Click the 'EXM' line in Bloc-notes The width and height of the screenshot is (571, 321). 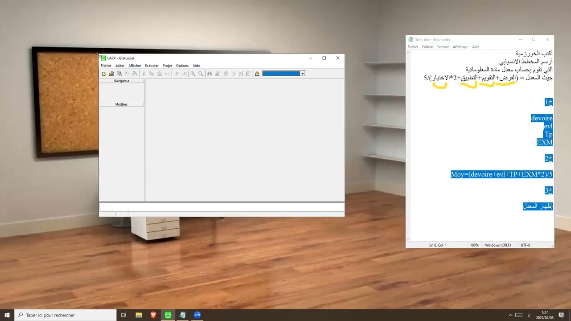tap(545, 142)
